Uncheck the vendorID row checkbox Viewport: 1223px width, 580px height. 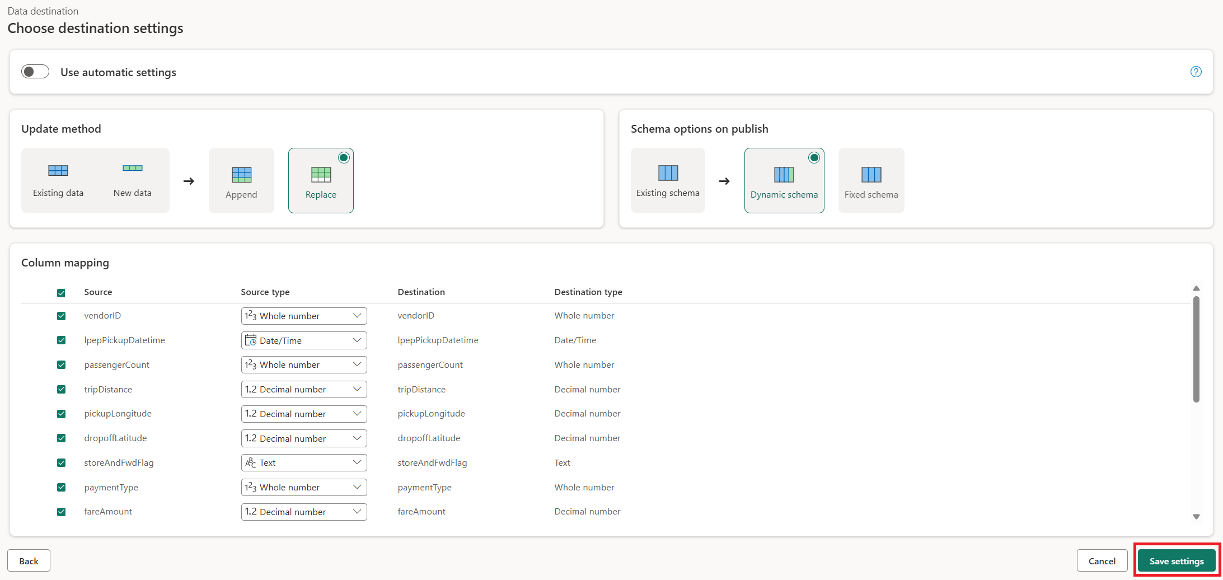[61, 315]
